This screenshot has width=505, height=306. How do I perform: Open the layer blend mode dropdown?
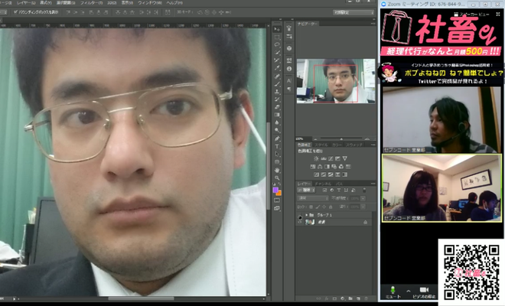click(x=312, y=197)
